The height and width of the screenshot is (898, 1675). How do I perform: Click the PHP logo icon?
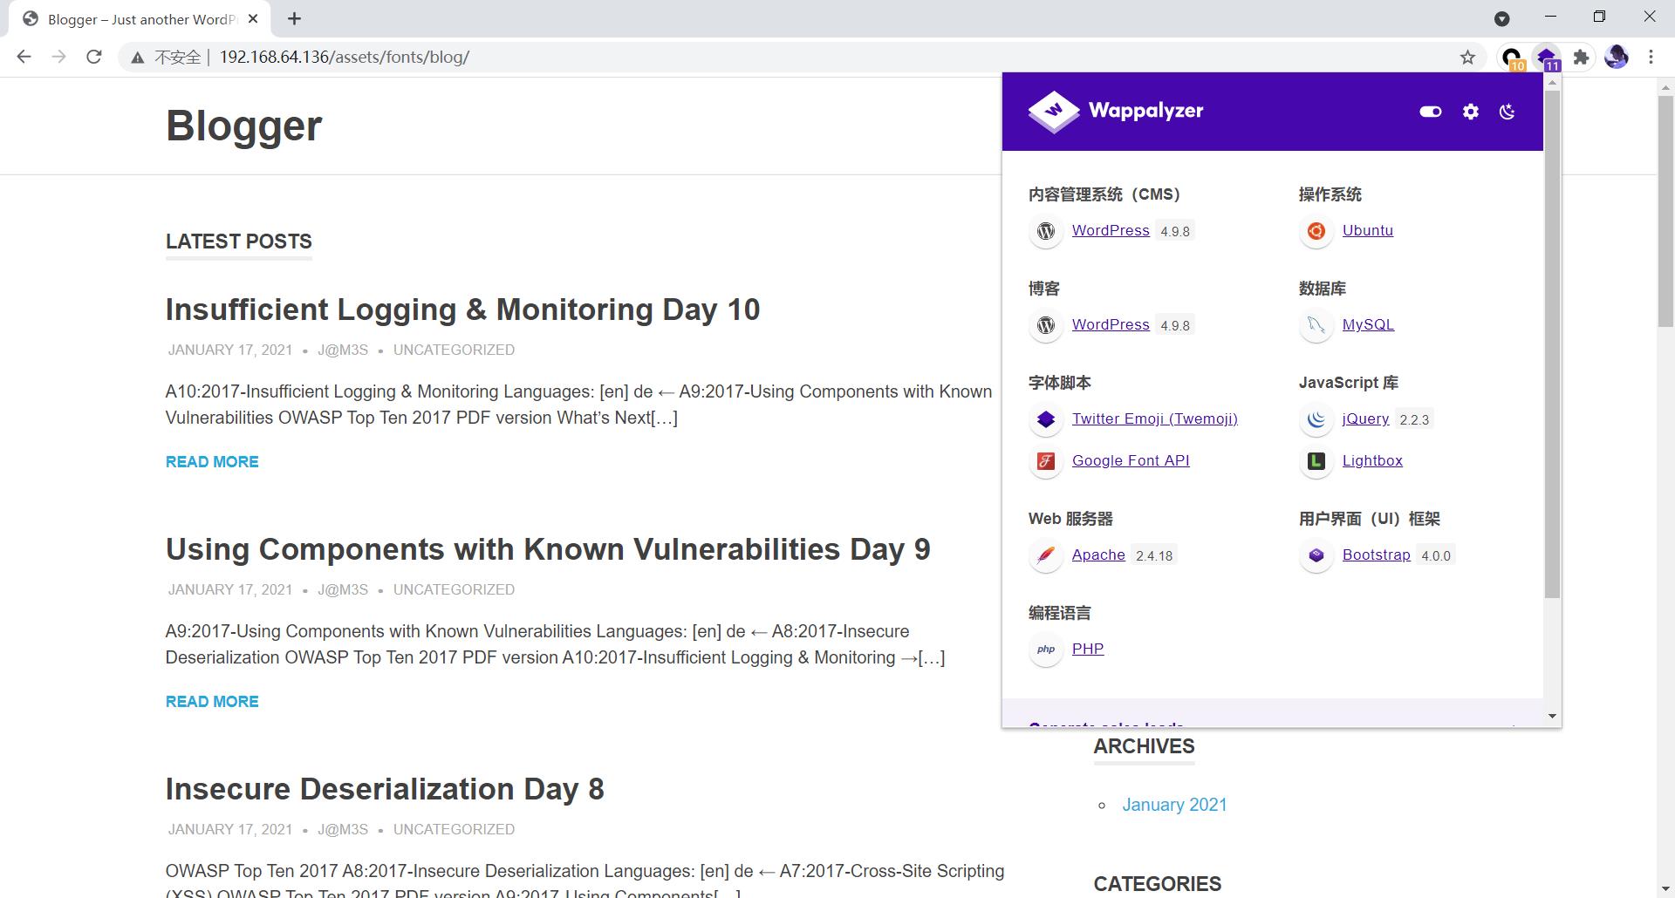pos(1046,650)
